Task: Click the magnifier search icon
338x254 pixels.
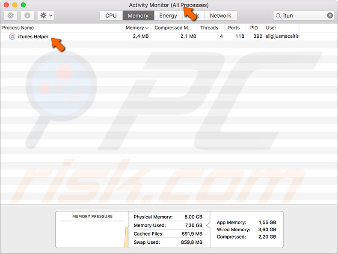Action: (278, 15)
